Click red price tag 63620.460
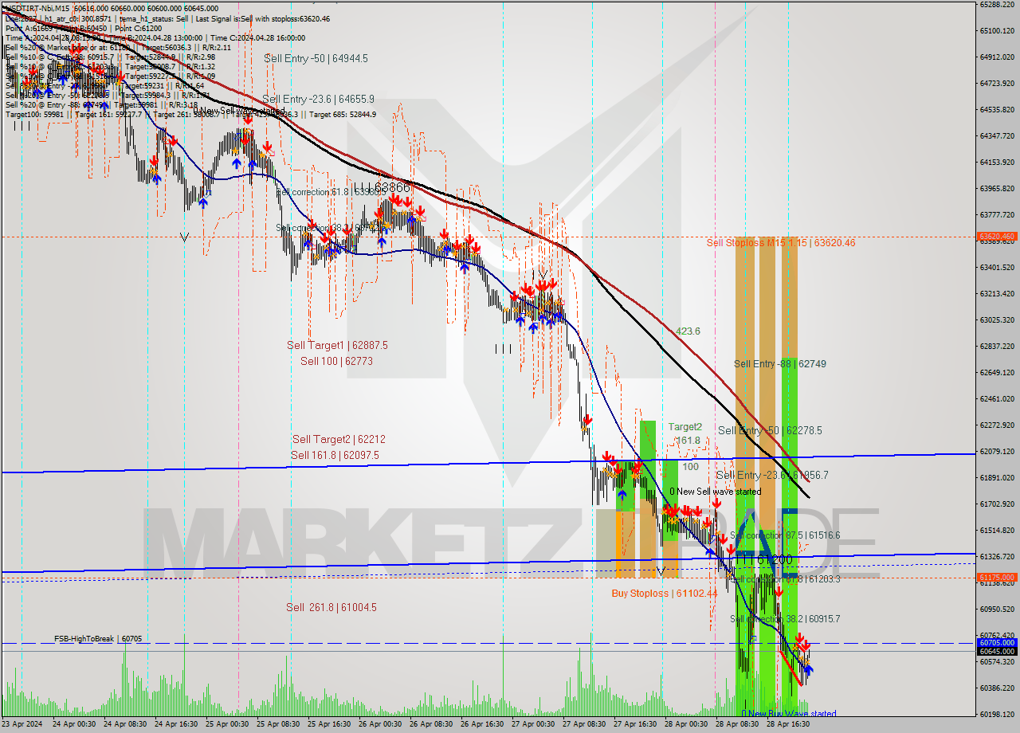This screenshot has height=733, width=1020. coord(997,236)
